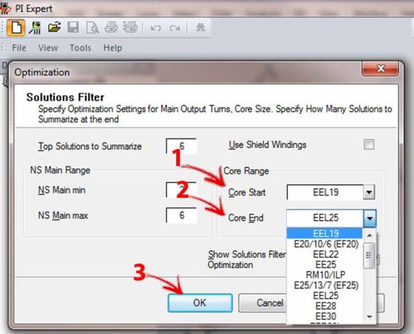Open the Tools menu
This screenshot has width=414, height=334.
point(80,48)
